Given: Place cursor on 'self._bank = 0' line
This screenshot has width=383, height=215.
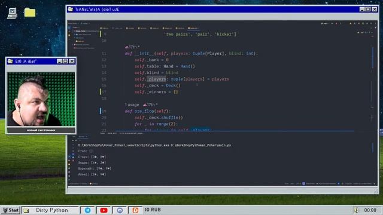Looking at the screenshot, I should click(x=151, y=60).
